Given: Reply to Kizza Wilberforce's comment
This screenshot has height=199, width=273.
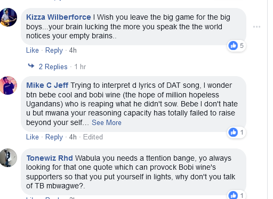Looking at the screenshot, I should pos(54,51).
